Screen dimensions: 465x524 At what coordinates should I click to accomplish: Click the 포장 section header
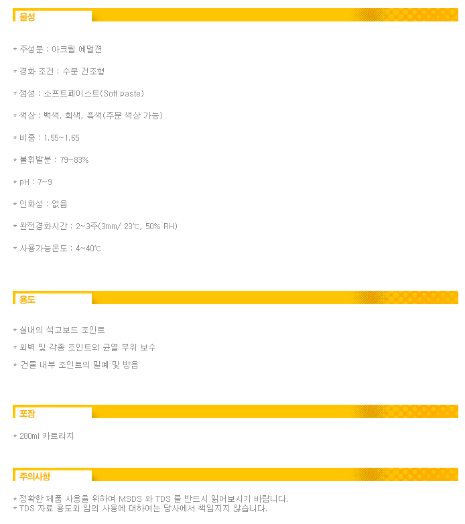click(27, 413)
